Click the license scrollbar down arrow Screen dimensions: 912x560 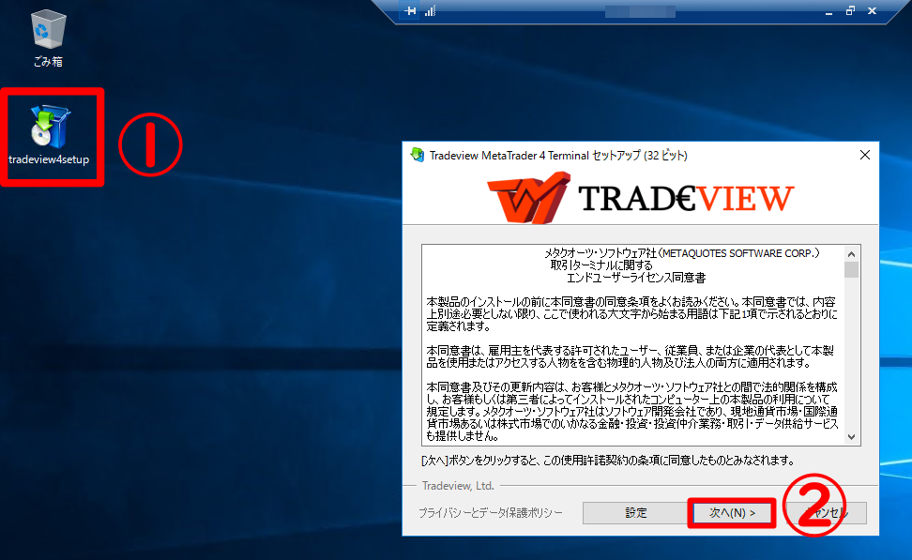[852, 437]
